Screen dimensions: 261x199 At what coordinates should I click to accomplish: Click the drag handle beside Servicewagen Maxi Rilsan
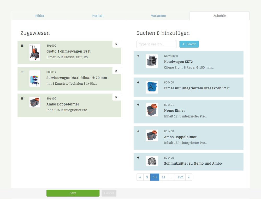point(22,72)
